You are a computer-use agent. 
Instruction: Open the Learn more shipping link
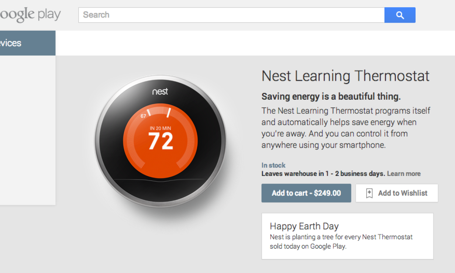(404, 174)
